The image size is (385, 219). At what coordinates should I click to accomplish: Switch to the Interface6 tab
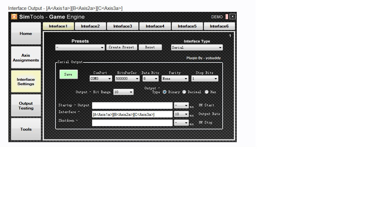pyautogui.click(x=219, y=26)
